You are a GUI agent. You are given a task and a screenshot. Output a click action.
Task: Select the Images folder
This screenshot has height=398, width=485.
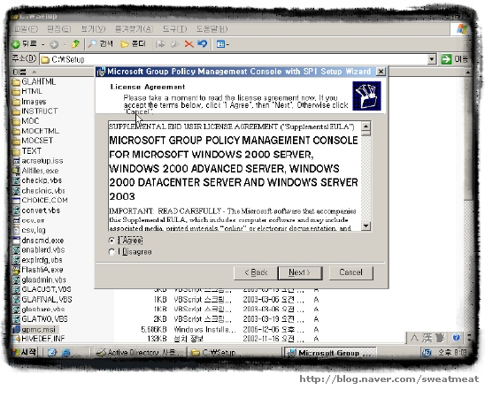[29, 102]
